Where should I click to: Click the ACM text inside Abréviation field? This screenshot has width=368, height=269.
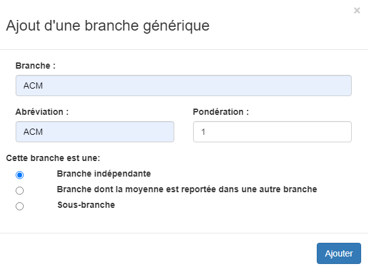33,132
